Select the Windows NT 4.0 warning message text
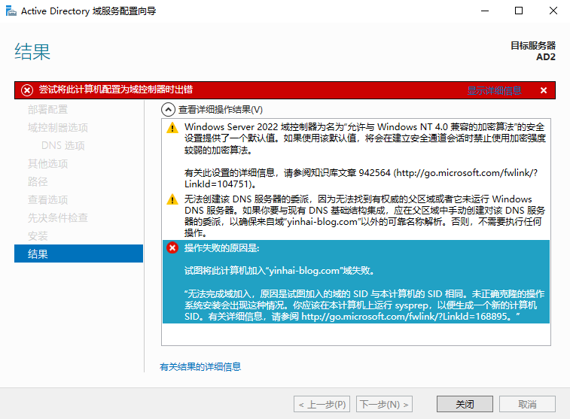The image size is (570, 419). (x=365, y=156)
